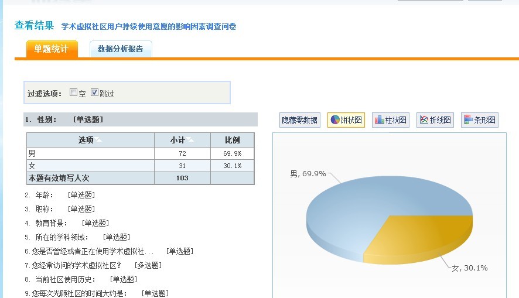Uncheck the 跳过 filter checkbox
The width and height of the screenshot is (519, 298).
(94, 93)
